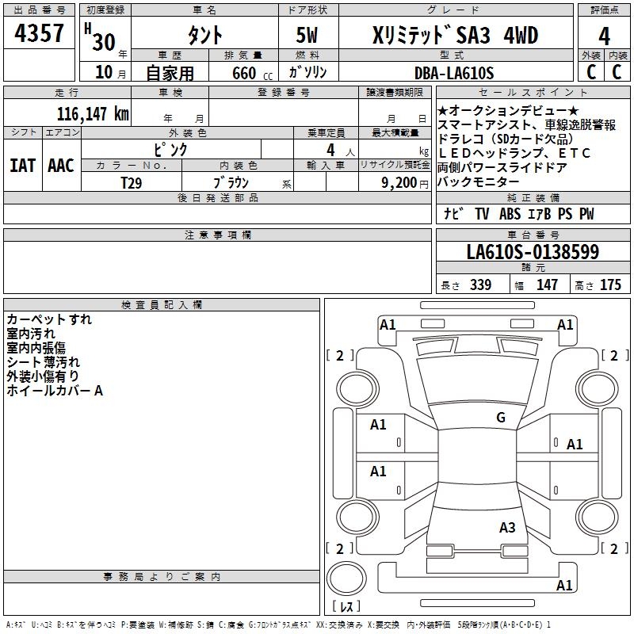The height and width of the screenshot is (634, 634).
Task: Select the chassis number LA610S-0138599
Action: pos(533,253)
